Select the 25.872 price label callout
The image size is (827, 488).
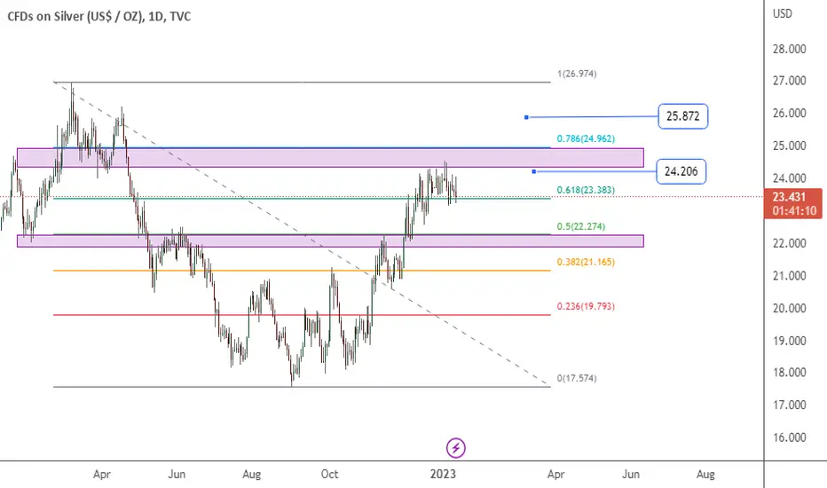coord(683,116)
